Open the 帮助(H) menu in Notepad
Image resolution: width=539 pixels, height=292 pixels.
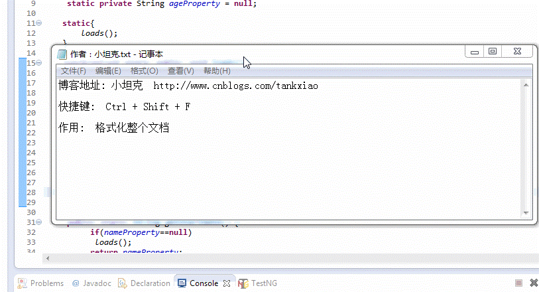point(217,71)
